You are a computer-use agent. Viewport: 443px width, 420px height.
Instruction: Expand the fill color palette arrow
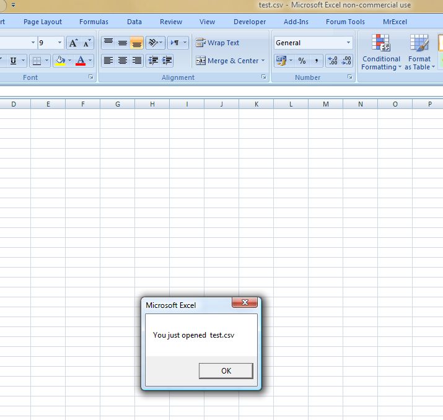(70, 61)
